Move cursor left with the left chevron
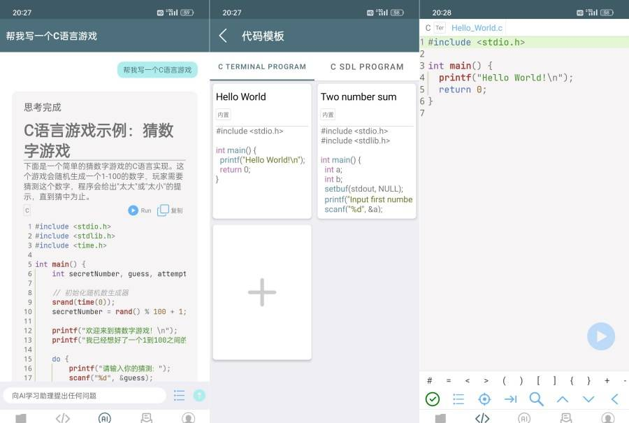 click(614, 399)
